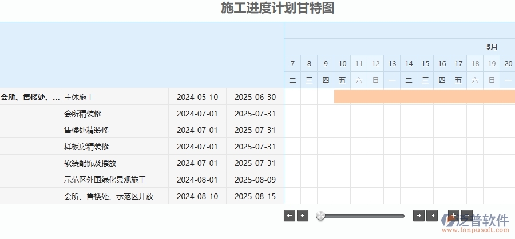
Task: Click the 软装配饰及摆放 start date 2024-07-01
Action: (x=197, y=163)
